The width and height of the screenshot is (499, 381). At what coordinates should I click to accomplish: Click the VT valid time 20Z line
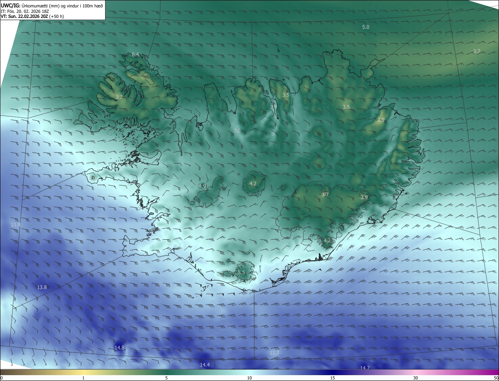(x=32, y=17)
